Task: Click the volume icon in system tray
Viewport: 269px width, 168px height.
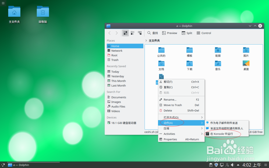Action: (232, 165)
